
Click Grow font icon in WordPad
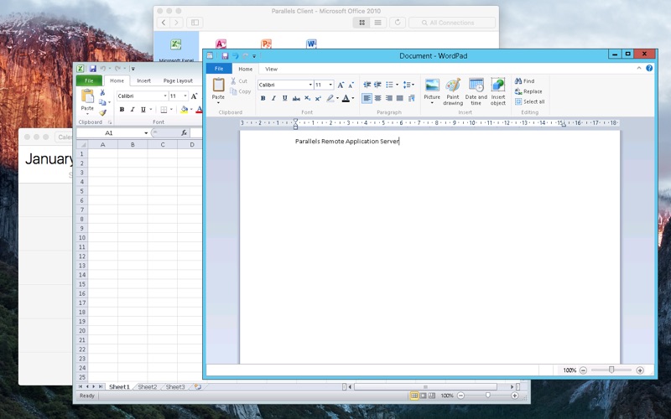pos(341,85)
